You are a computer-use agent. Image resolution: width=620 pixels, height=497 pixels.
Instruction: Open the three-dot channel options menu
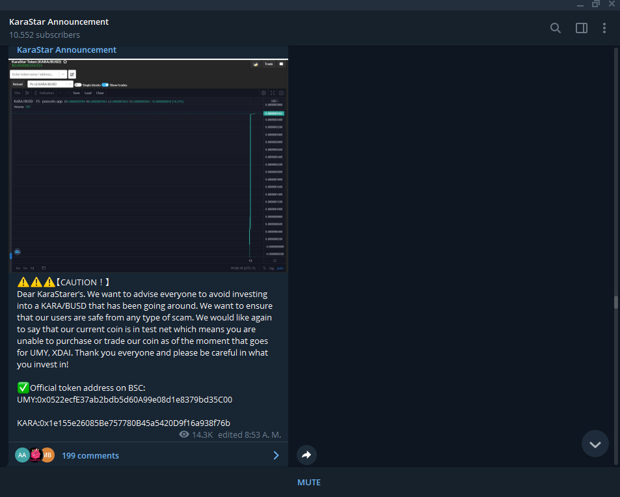click(604, 28)
